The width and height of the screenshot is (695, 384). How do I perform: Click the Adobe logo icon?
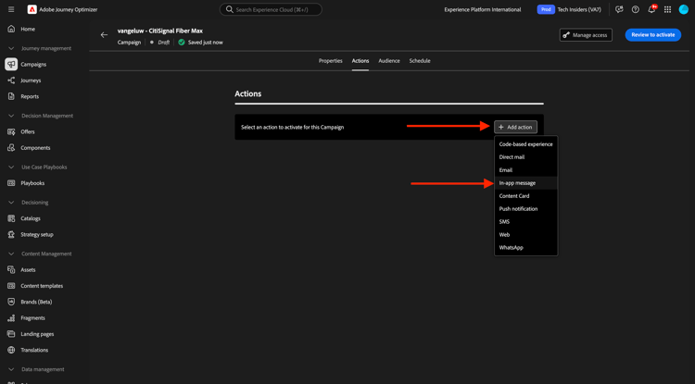point(32,9)
